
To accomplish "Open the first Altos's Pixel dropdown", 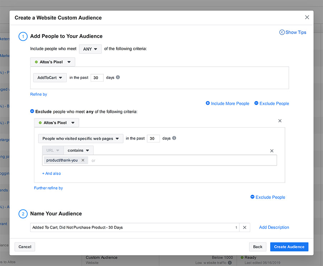I will [53, 62].
